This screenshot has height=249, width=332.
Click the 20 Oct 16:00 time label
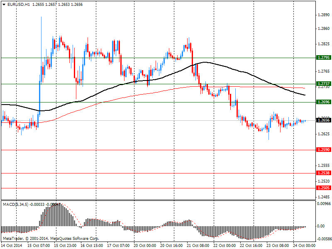[x=171, y=246]
